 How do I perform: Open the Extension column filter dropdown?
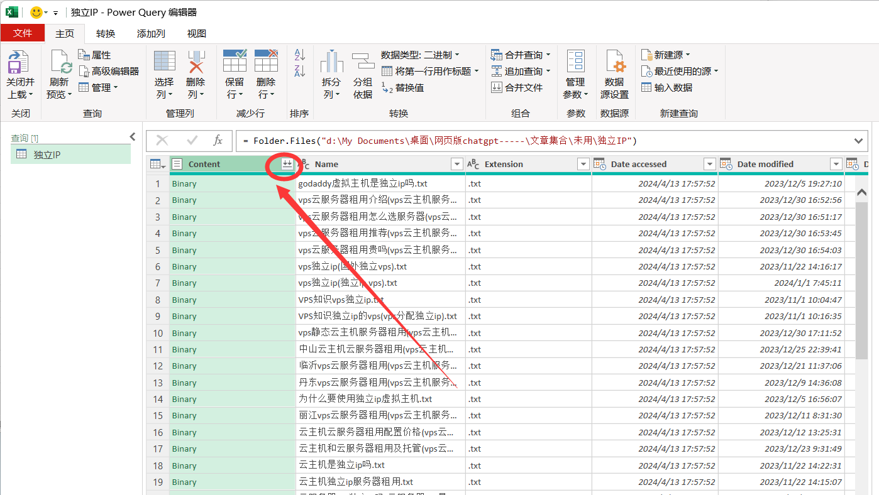(x=583, y=164)
